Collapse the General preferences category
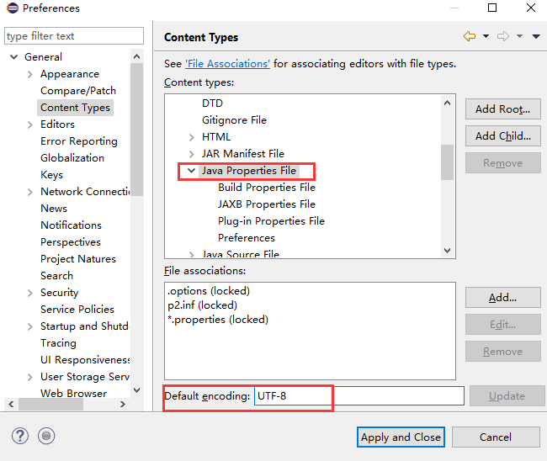 [14, 57]
